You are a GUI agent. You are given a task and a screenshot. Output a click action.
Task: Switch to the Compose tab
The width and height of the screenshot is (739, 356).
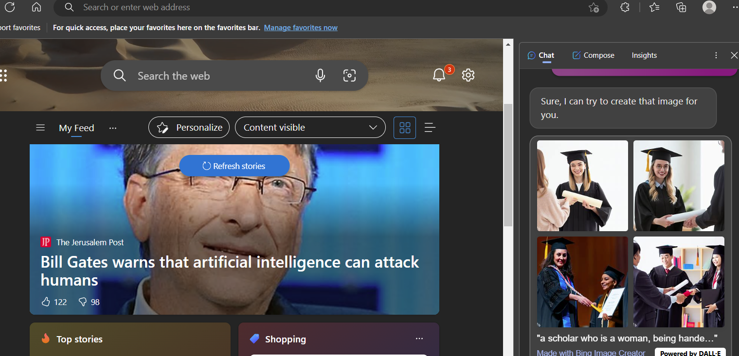tap(593, 55)
